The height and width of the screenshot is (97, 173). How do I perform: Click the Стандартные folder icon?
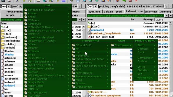point(73,87)
